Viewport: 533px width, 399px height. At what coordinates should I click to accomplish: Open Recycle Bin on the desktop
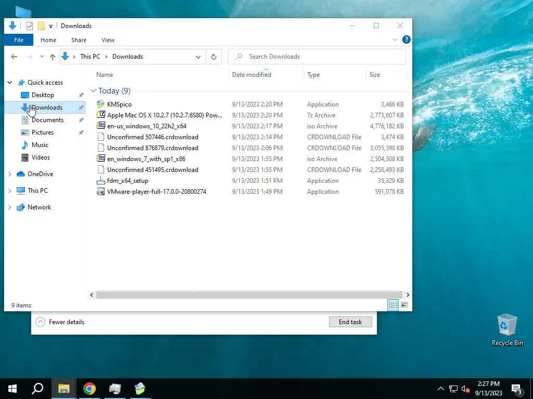507,330
